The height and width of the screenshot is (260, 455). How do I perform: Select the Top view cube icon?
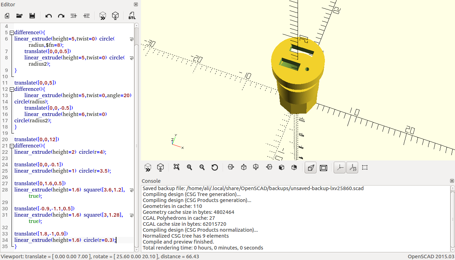(x=243, y=167)
